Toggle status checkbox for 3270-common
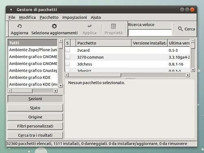204x153 pixels. [68, 57]
